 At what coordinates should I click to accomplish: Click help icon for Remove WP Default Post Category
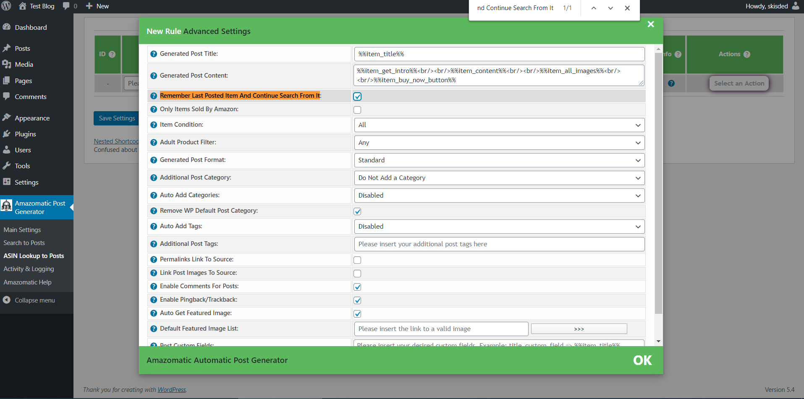coord(154,211)
